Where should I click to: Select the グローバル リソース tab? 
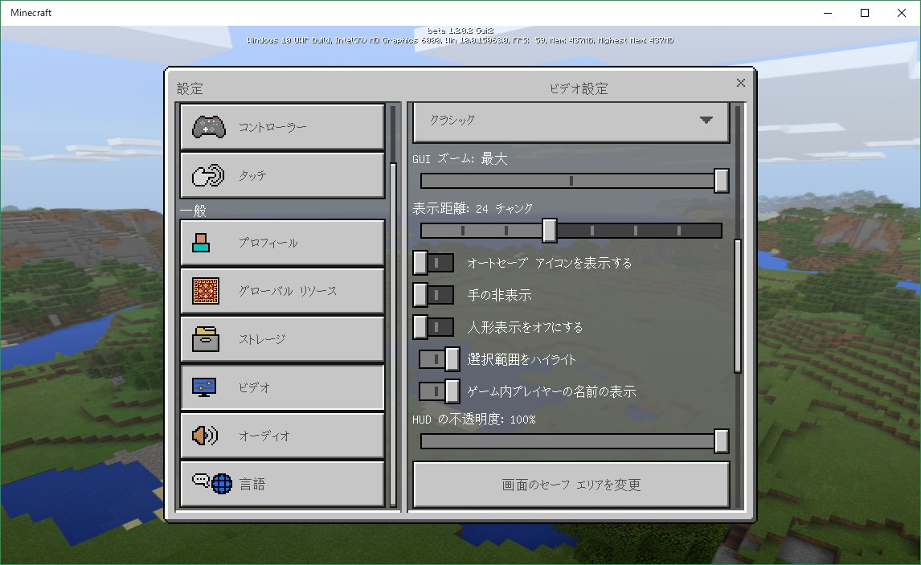click(x=283, y=291)
